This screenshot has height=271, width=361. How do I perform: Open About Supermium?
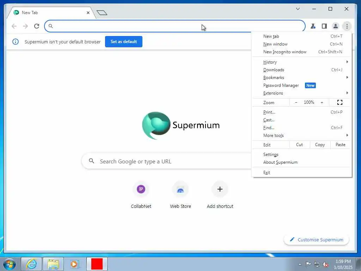point(302,162)
